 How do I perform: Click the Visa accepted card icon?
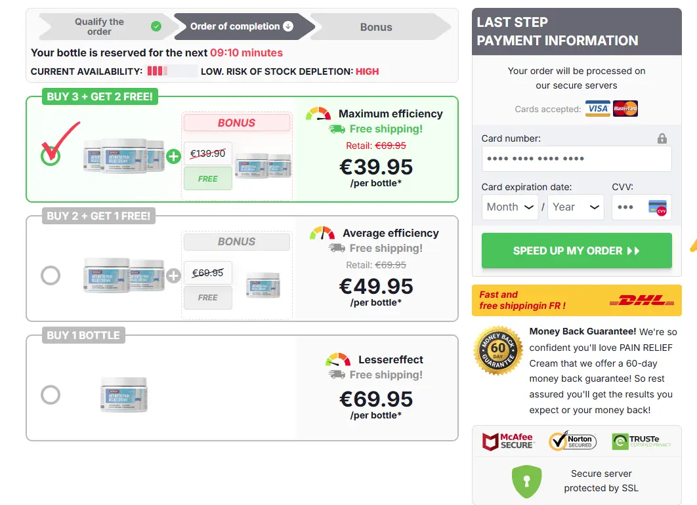pos(597,109)
